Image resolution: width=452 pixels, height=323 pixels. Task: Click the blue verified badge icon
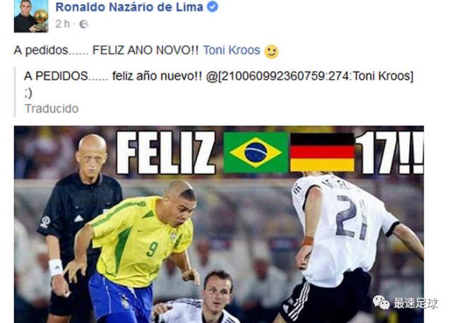(213, 7)
